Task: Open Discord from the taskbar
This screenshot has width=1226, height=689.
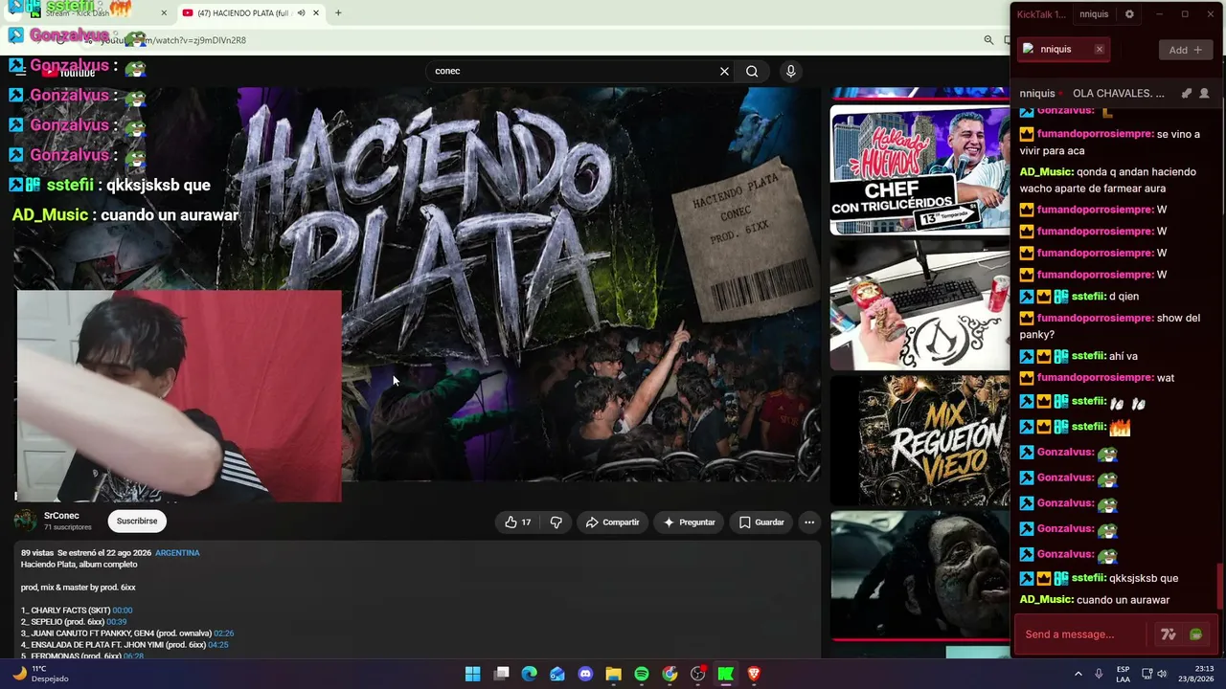Action: coord(585,674)
